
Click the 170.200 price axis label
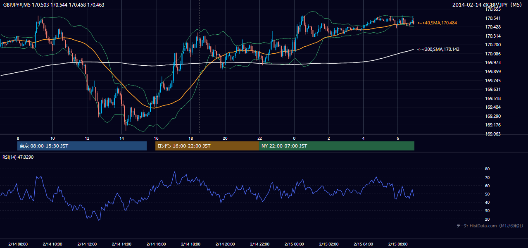point(493,45)
